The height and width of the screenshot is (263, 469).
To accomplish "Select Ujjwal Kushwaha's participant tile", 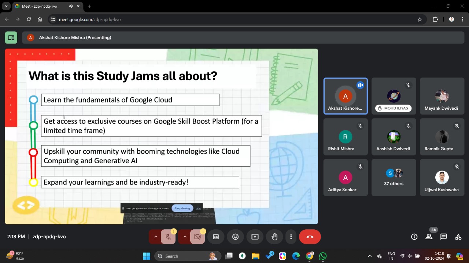I will 442,177.
